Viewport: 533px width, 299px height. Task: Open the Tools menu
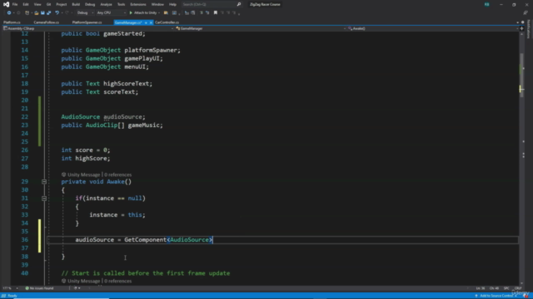tap(121, 4)
